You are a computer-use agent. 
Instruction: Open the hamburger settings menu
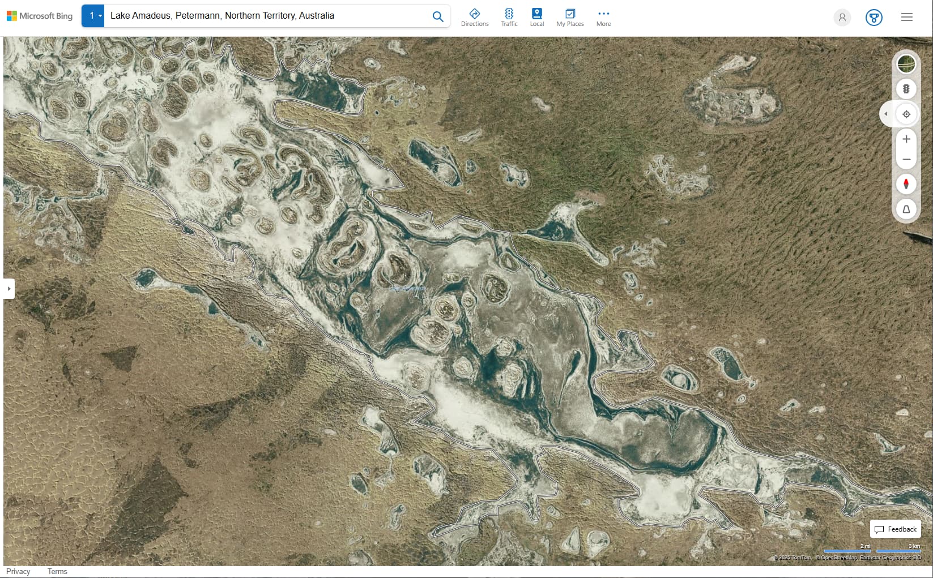tap(906, 18)
